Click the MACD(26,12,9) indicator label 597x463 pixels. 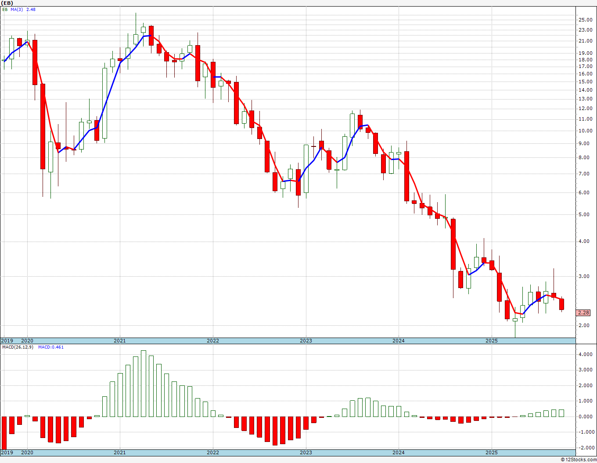(x=18, y=347)
